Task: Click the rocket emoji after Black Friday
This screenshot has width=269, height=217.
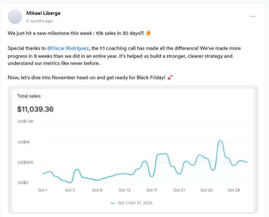Action: point(170,78)
